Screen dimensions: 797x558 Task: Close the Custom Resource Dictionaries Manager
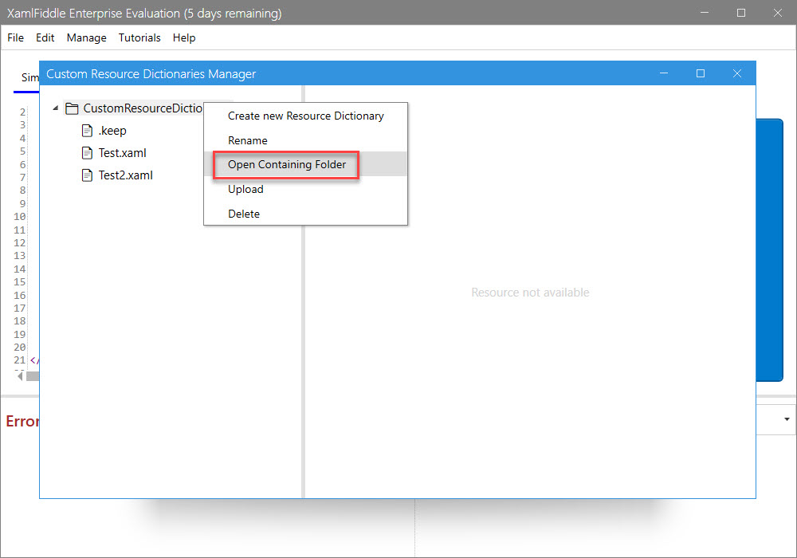tap(737, 73)
